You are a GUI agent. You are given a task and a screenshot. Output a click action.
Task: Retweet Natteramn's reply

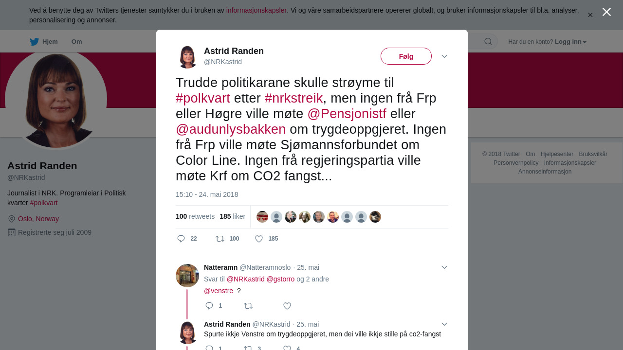point(248,306)
